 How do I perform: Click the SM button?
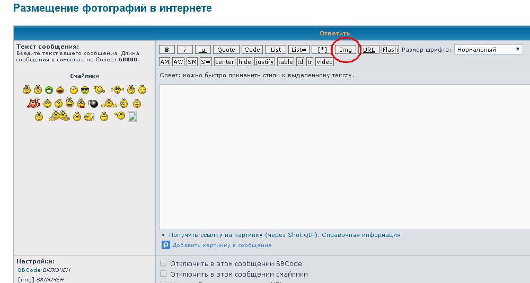pos(192,62)
